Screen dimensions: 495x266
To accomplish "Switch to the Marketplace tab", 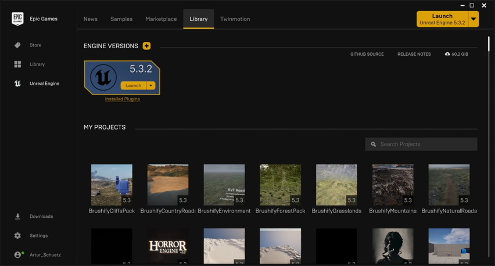I will click(x=161, y=19).
